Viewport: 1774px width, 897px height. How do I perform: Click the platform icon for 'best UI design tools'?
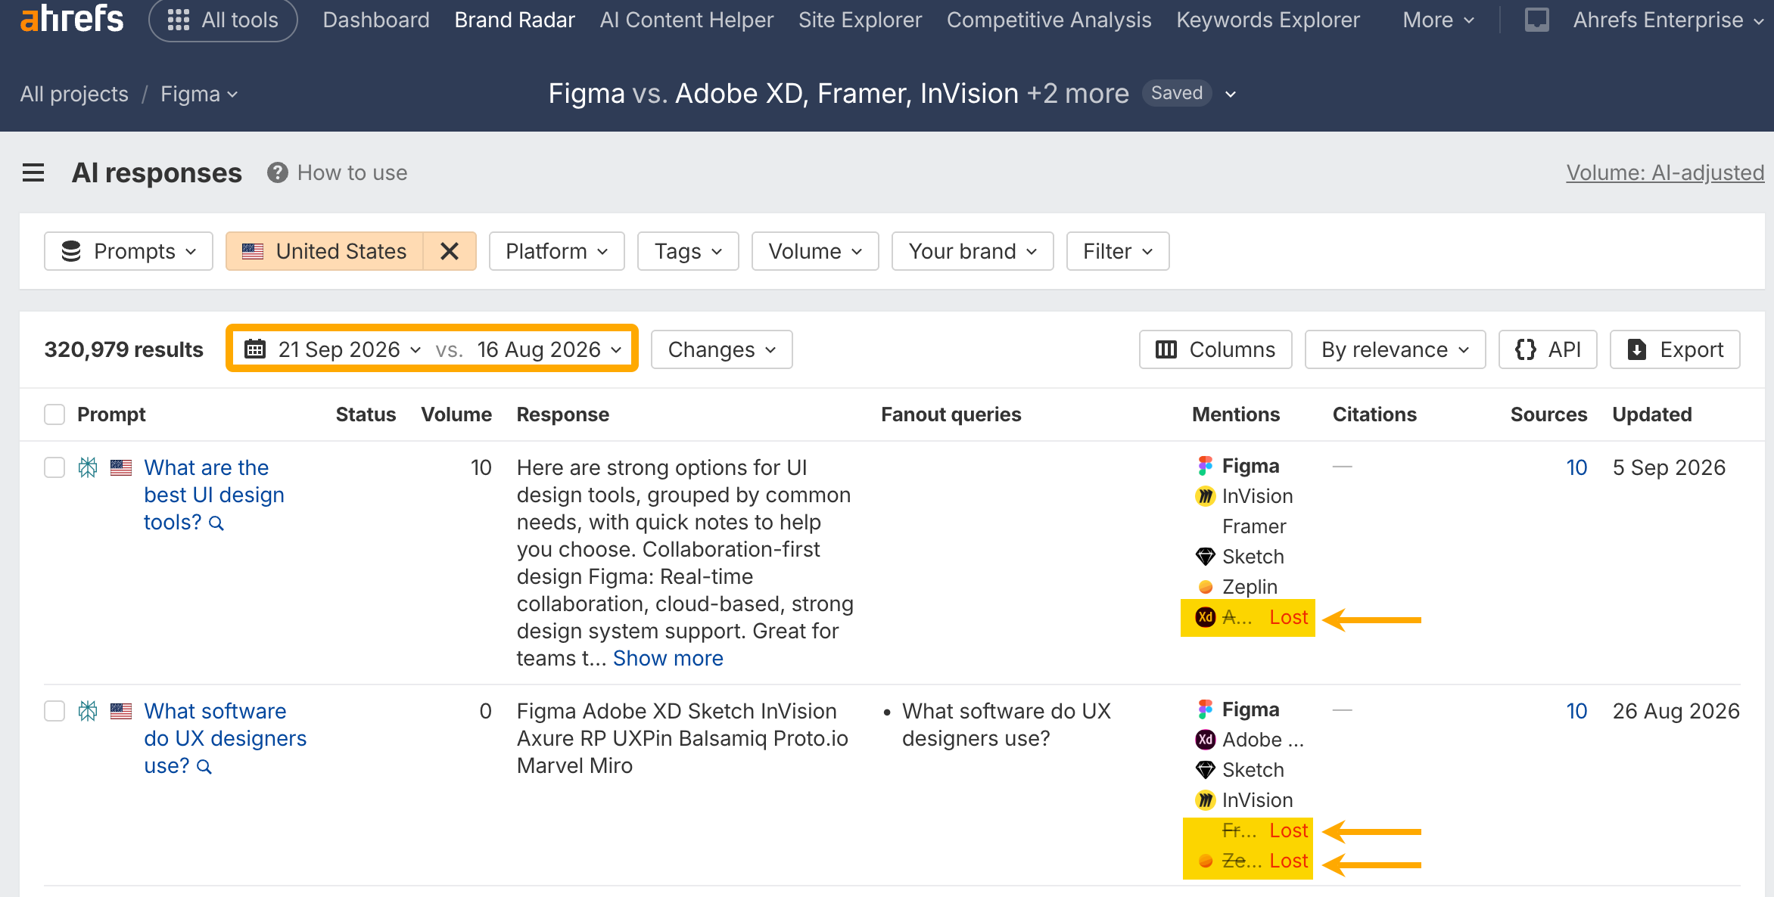pyautogui.click(x=88, y=467)
